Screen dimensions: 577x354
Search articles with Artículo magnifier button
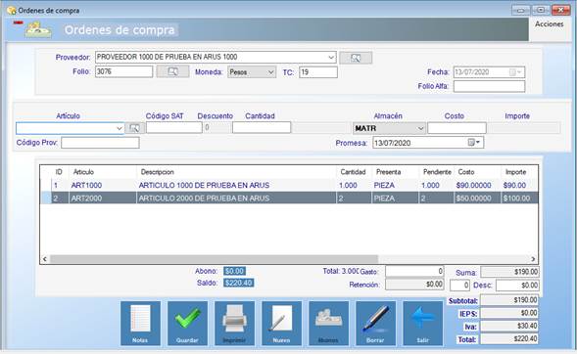(x=134, y=128)
